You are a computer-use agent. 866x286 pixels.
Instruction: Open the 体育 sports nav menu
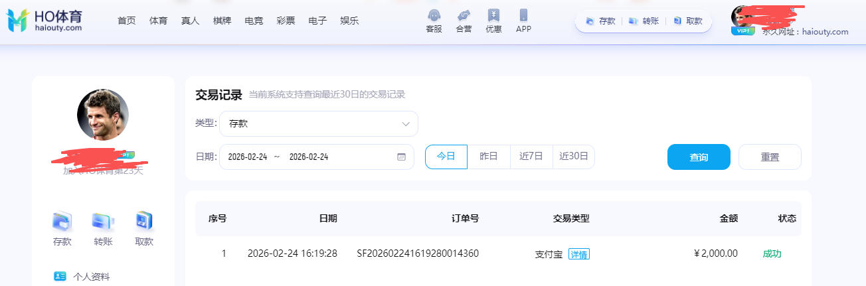tap(159, 21)
